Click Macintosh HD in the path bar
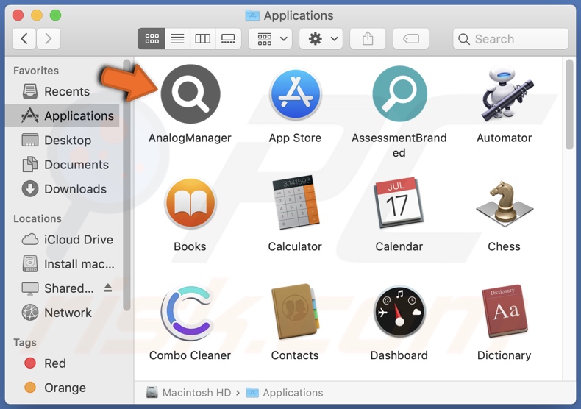Image resolution: width=581 pixels, height=409 pixels. coord(188,392)
